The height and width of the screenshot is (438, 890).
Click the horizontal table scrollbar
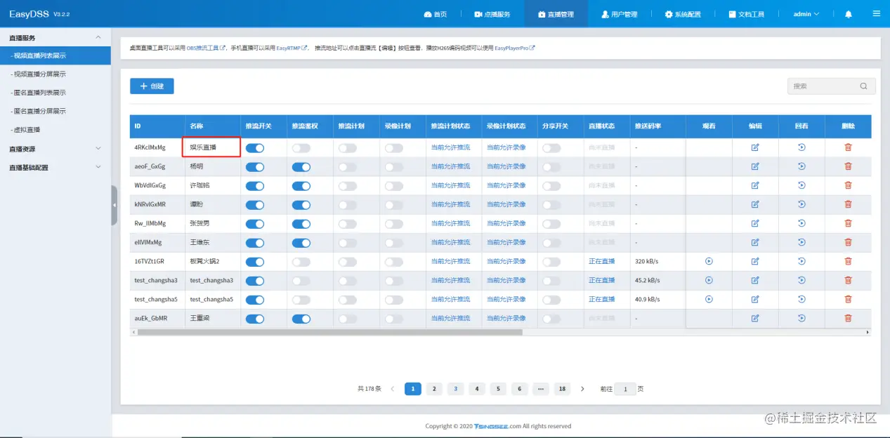click(330, 332)
